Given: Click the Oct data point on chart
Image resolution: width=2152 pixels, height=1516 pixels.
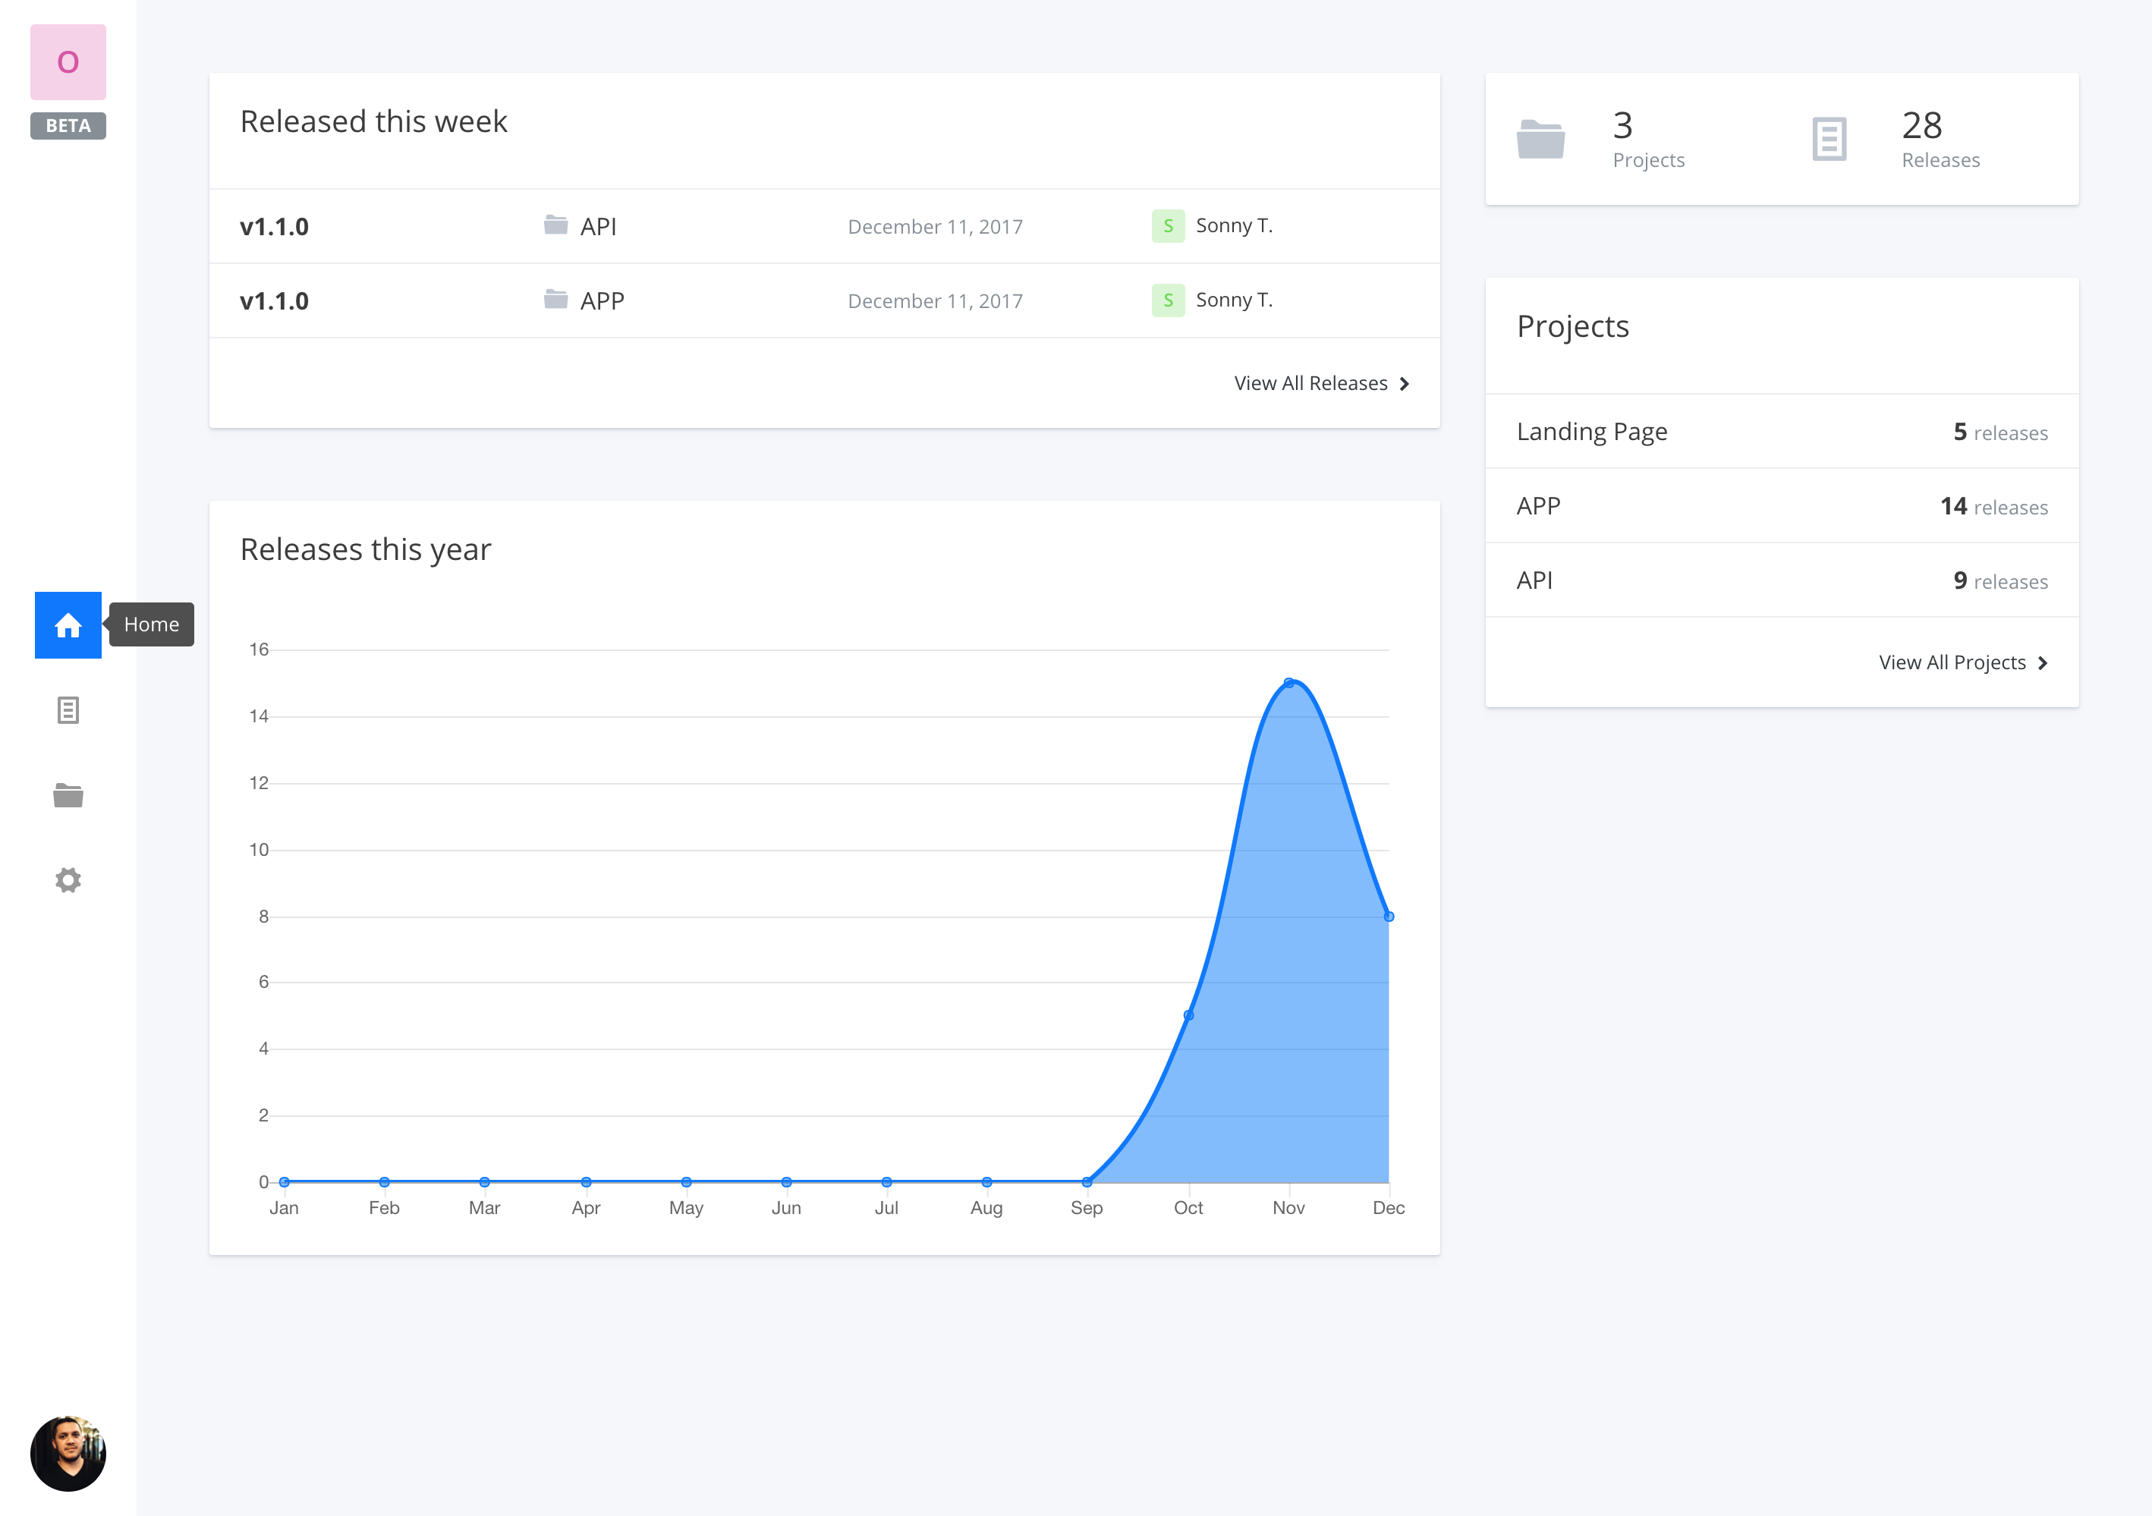Looking at the screenshot, I should click(x=1188, y=1016).
